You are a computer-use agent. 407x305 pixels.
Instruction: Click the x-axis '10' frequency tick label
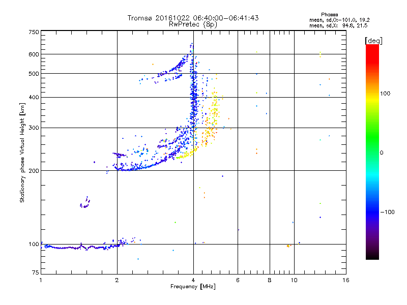294,280
